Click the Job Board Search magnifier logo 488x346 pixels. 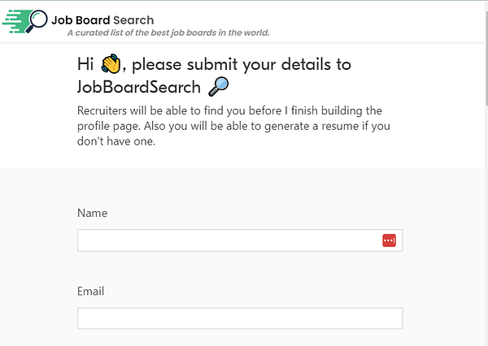pos(37,20)
